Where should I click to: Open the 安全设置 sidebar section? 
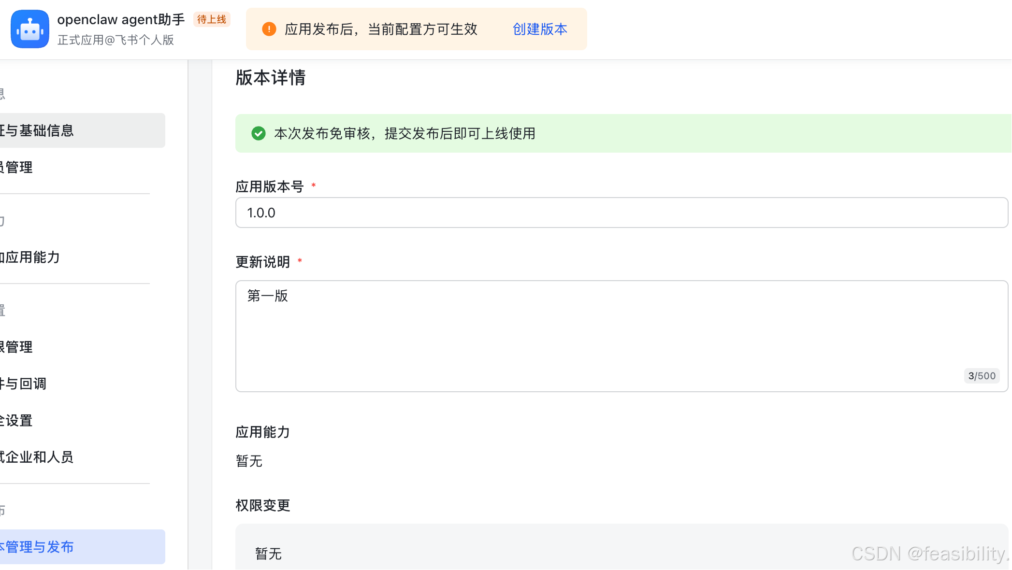[16, 421]
